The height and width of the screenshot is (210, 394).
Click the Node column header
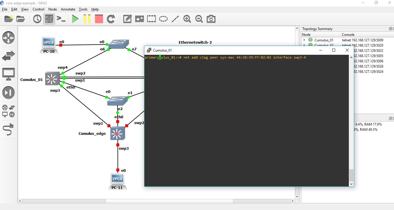tap(321, 34)
